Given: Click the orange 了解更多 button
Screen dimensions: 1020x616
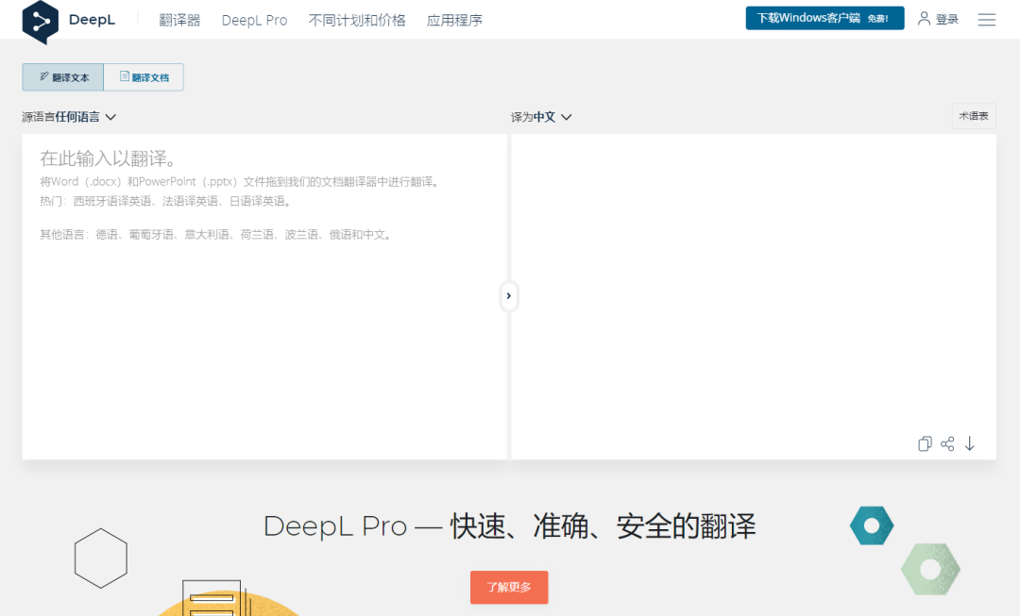Looking at the screenshot, I should click(x=509, y=588).
